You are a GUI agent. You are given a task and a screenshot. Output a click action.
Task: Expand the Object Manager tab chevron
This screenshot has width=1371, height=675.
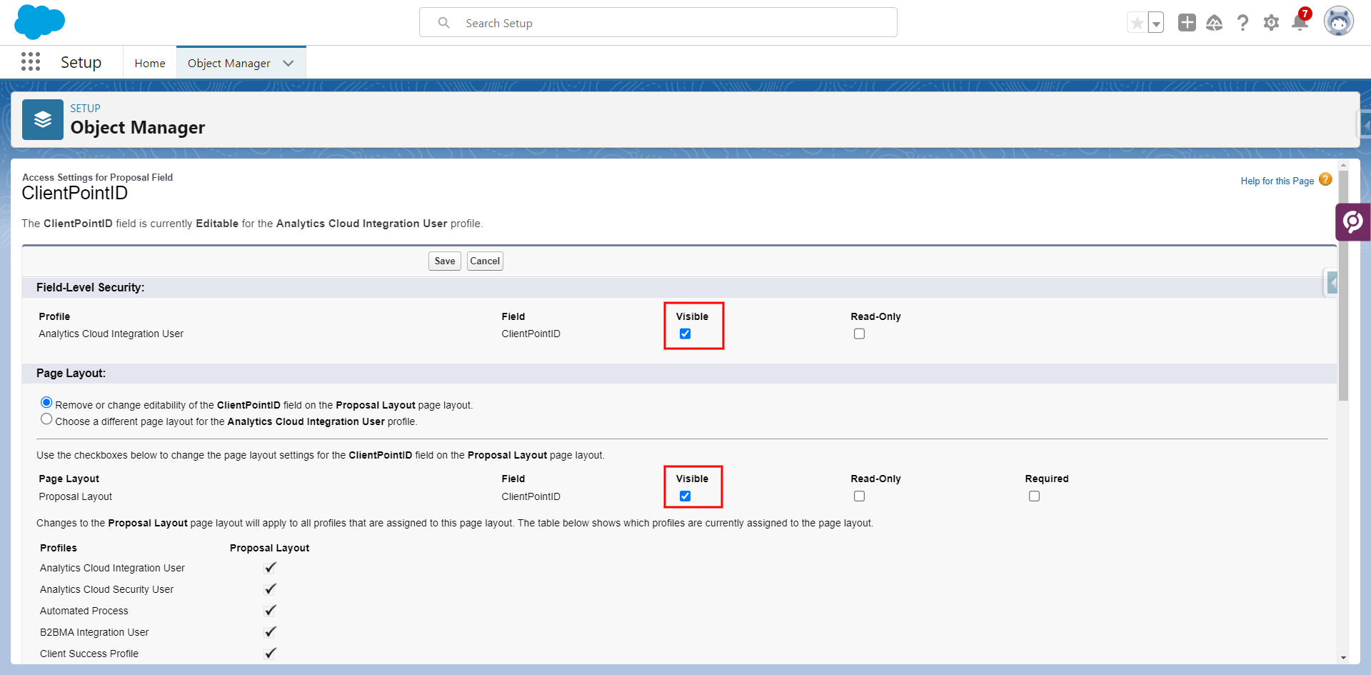pyautogui.click(x=288, y=63)
